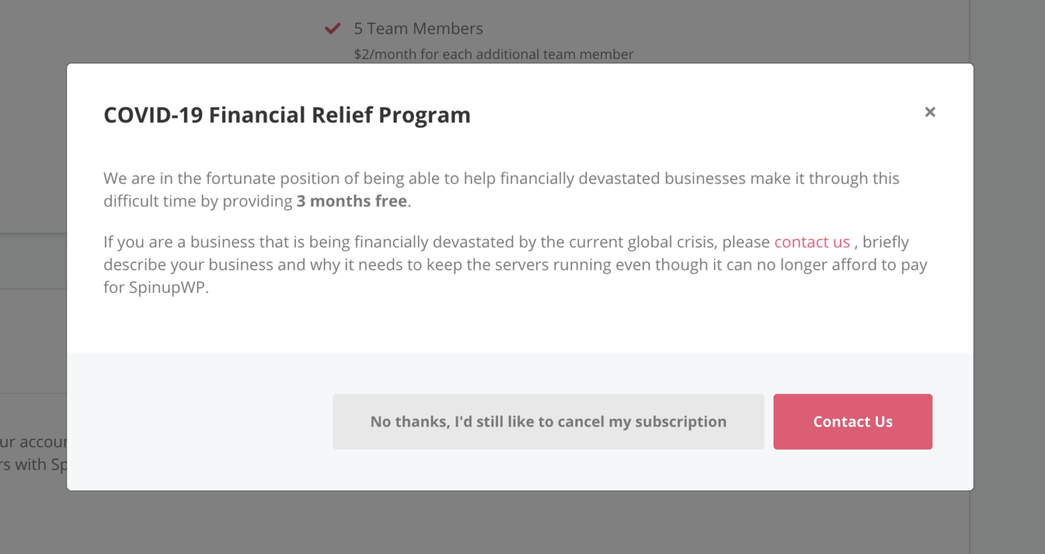Click the 'difficult time by providing' text
The height and width of the screenshot is (554, 1045).
(x=197, y=201)
